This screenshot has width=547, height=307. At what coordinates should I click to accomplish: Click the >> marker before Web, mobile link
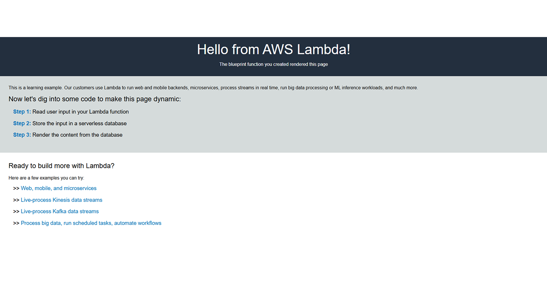pyautogui.click(x=16, y=188)
